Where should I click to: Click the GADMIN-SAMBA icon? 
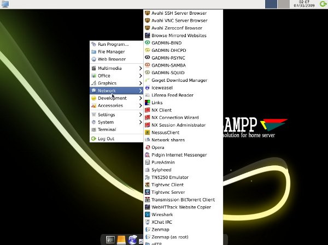(x=147, y=65)
